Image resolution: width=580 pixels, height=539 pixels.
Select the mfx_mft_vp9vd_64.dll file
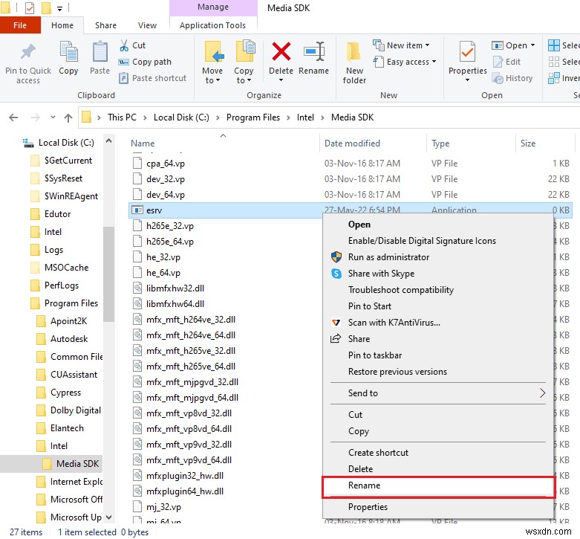[189, 460]
